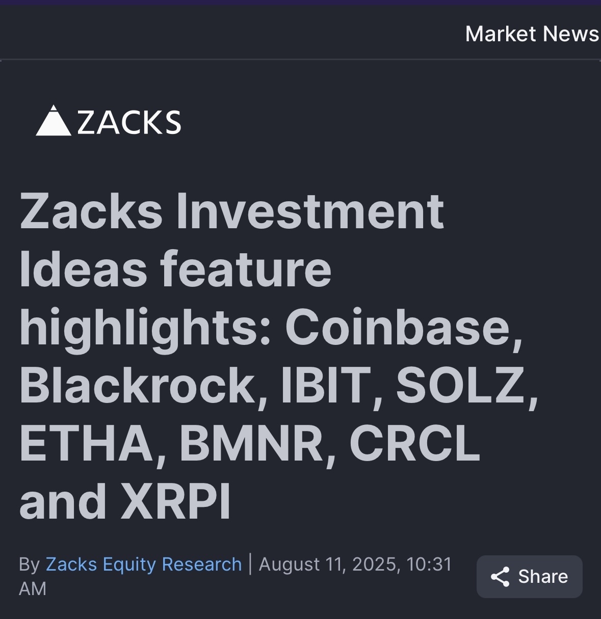
Task: Click the Share button label
Action: pos(543,577)
